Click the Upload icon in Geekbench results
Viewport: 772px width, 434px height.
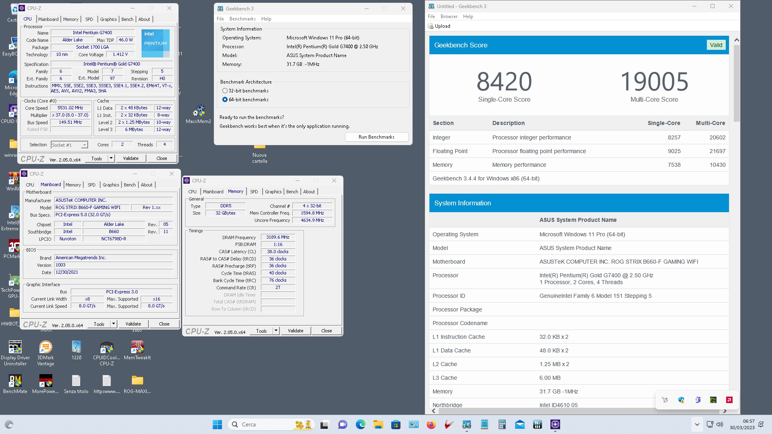pos(431,26)
